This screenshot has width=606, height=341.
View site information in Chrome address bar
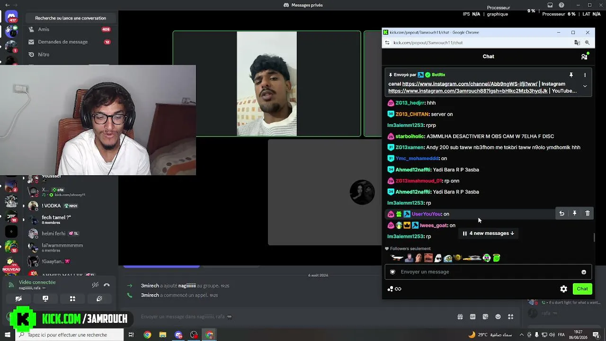[387, 43]
